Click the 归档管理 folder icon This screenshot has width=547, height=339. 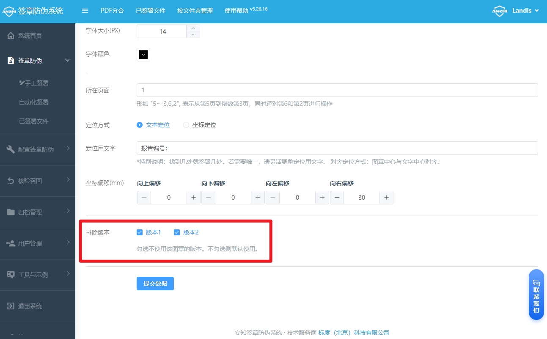tap(11, 212)
